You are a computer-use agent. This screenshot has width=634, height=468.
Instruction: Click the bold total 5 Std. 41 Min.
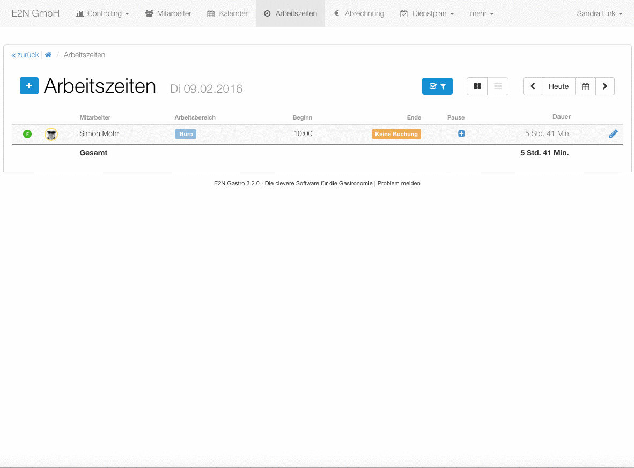[x=544, y=153]
